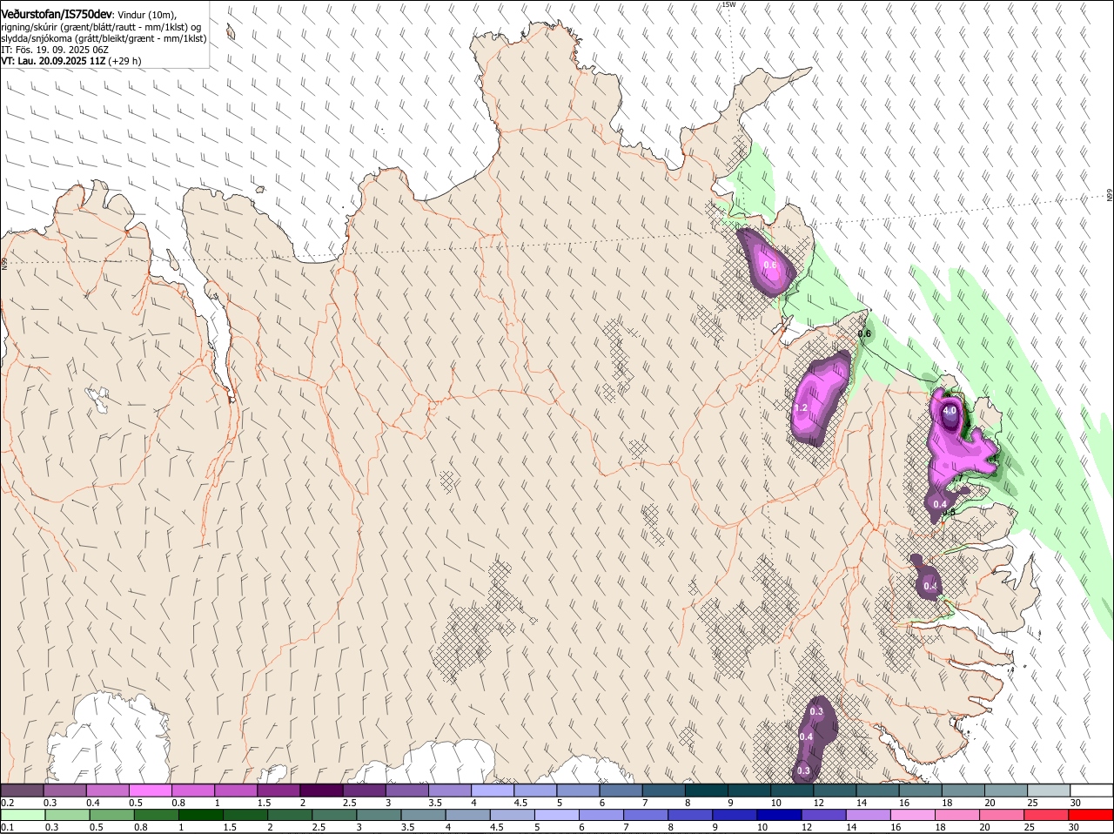Click the 4.0 precipitation value on the map
1114x834 pixels.
[x=950, y=410]
